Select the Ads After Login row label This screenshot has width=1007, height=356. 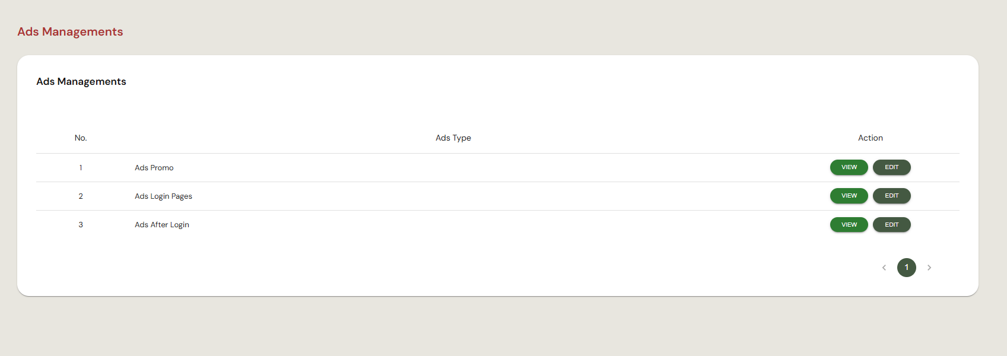[162, 225]
